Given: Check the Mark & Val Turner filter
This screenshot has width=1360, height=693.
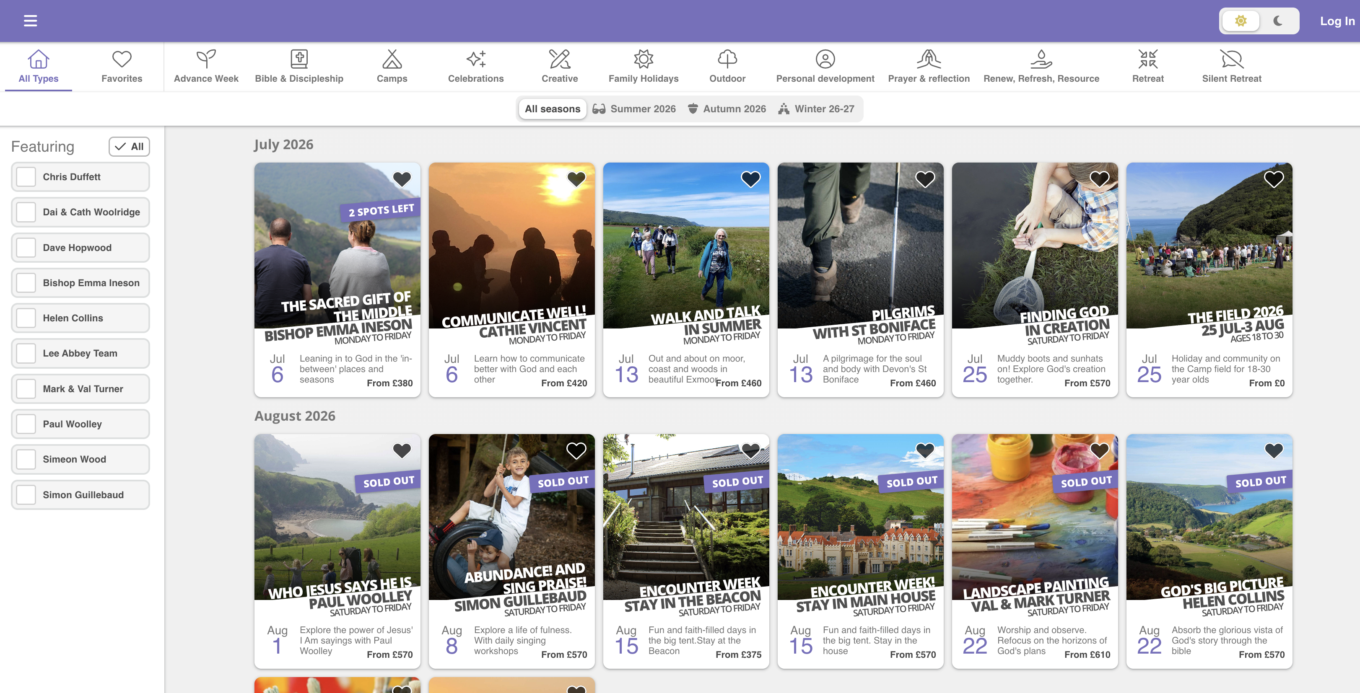Looking at the screenshot, I should 80,389.
